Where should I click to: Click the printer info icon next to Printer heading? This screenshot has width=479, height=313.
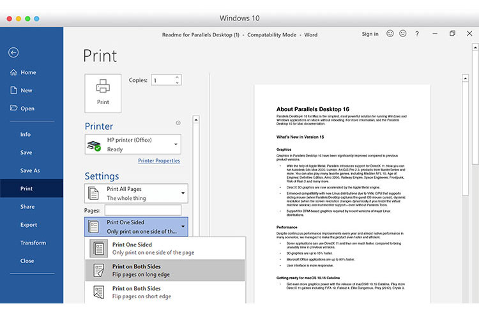click(x=178, y=123)
